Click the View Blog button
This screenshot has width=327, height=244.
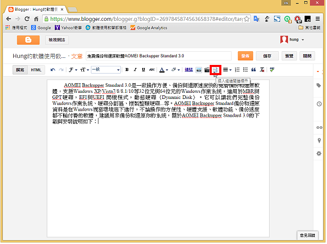(x=57, y=40)
